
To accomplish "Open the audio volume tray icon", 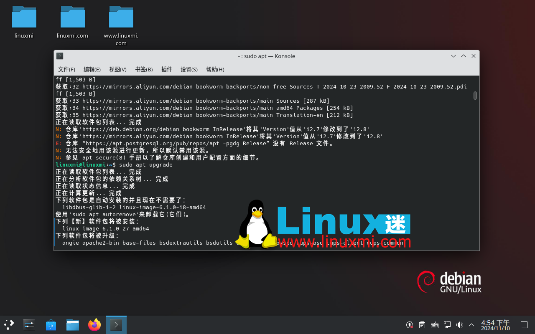I will click(x=459, y=325).
